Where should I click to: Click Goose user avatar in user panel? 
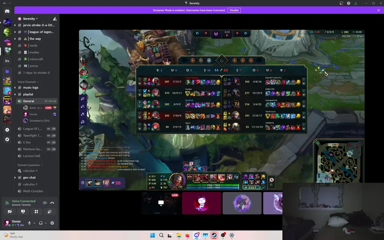pyautogui.click(x=7, y=223)
